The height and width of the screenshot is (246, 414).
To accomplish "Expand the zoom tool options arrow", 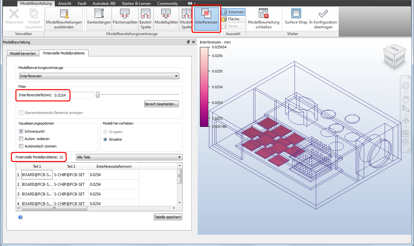I will coord(405,115).
